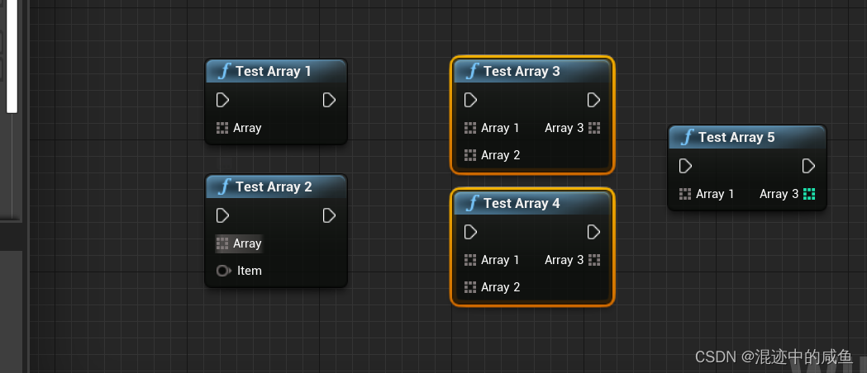Click Test Array 5 output execution pin

pos(809,166)
